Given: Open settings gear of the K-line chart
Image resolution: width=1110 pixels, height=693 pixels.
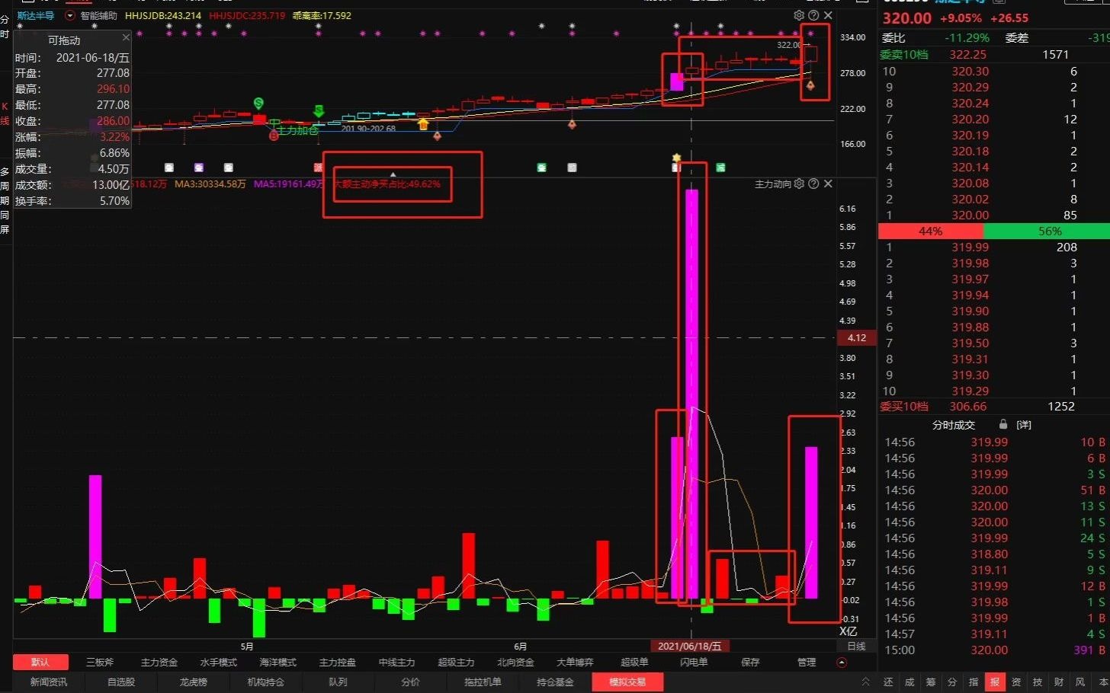Looking at the screenshot, I should (799, 15).
